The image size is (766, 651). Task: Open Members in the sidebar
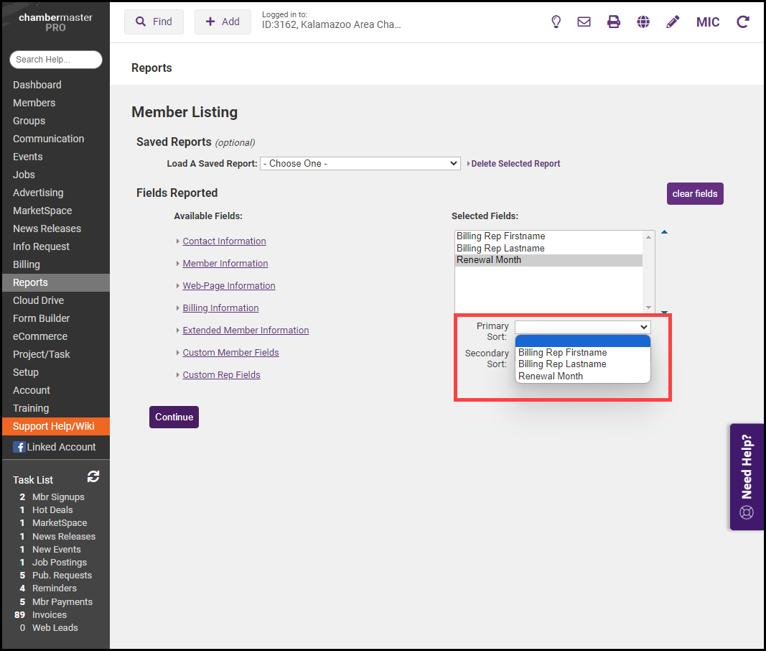tap(34, 103)
